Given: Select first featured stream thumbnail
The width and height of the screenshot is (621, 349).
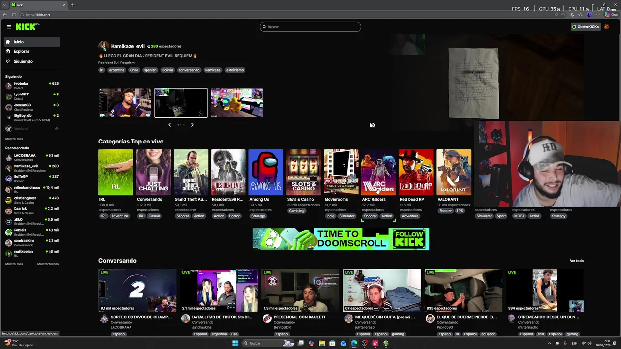Looking at the screenshot, I should pyautogui.click(x=125, y=103).
